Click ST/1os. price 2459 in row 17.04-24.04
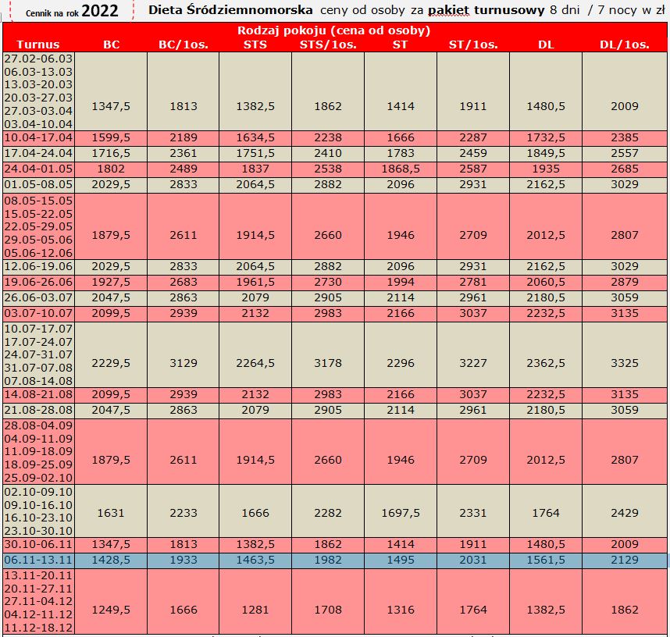The image size is (670, 637). 473,153
